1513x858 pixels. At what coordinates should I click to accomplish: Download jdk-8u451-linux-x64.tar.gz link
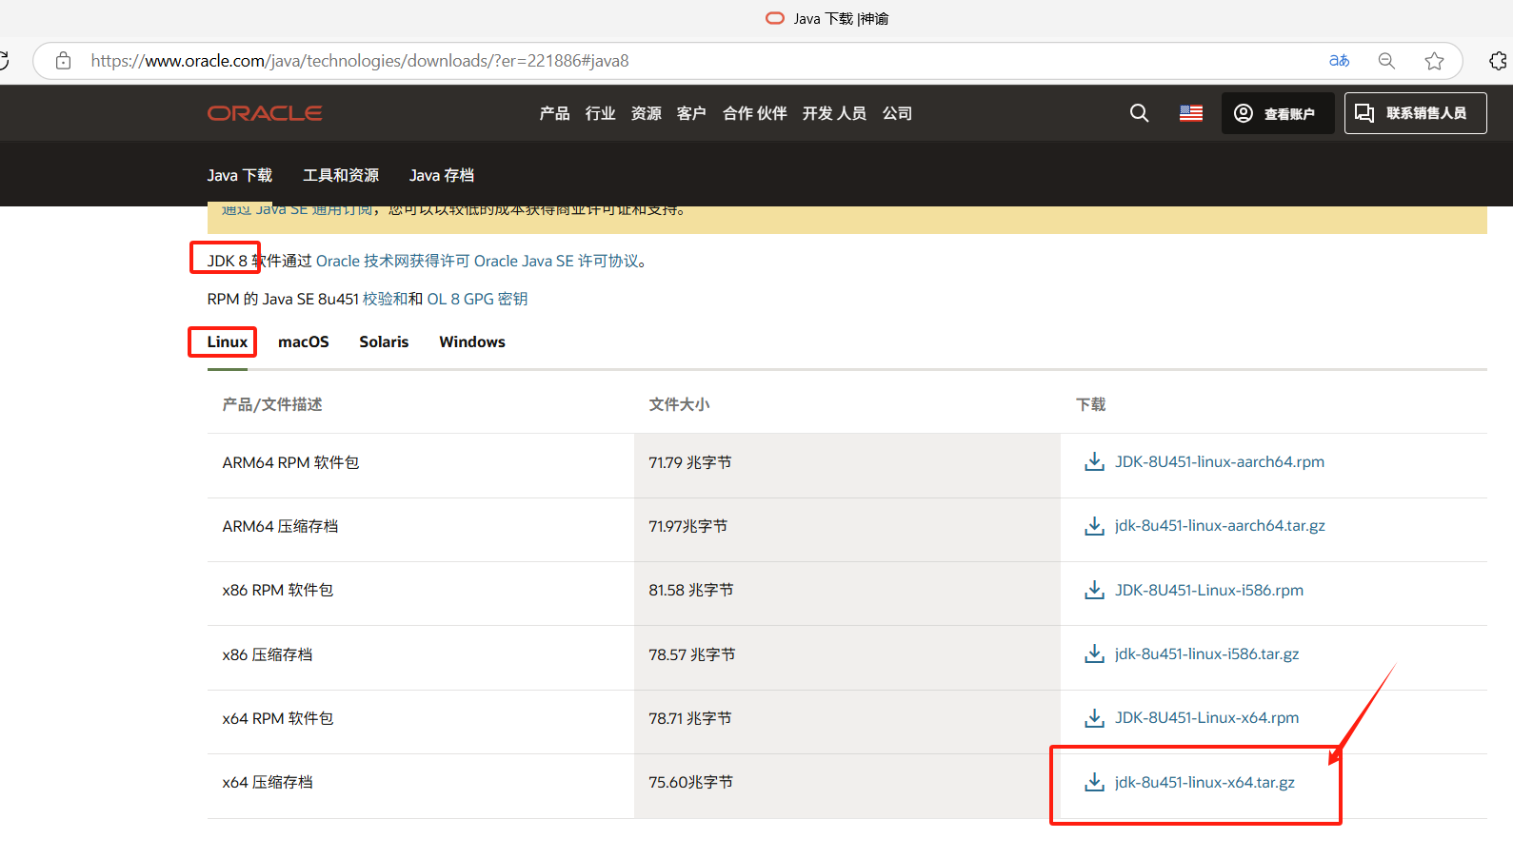click(x=1204, y=783)
